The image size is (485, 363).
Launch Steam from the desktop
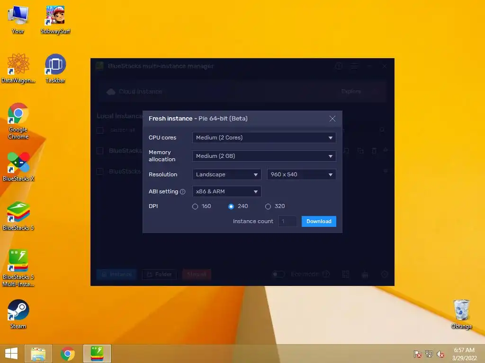(x=18, y=314)
